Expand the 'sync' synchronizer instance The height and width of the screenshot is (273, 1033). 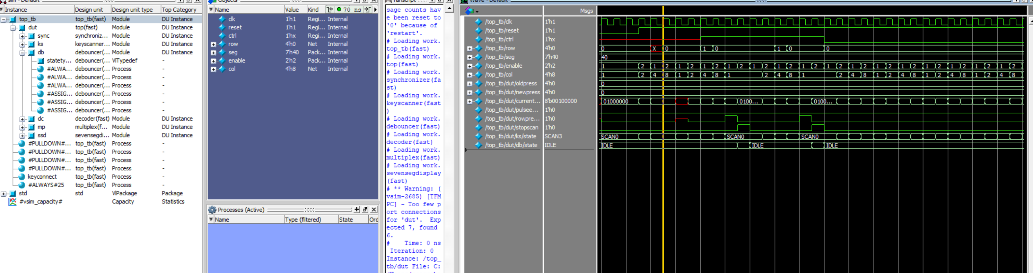pos(23,36)
